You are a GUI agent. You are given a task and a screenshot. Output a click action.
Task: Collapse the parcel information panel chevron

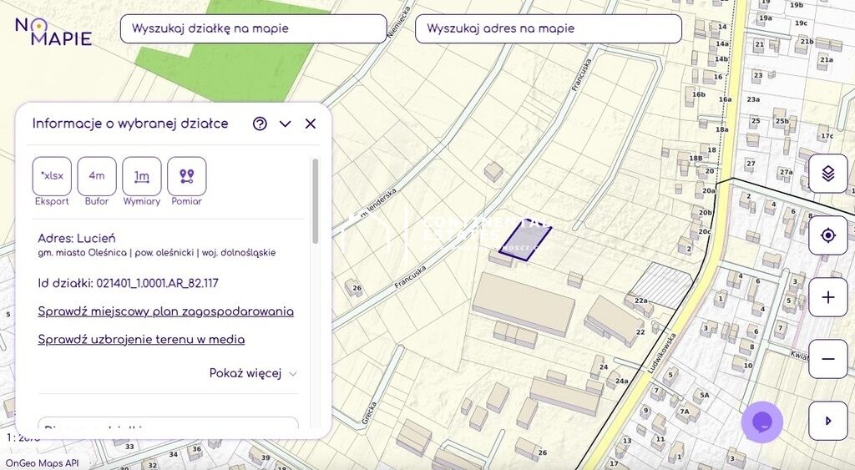286,124
